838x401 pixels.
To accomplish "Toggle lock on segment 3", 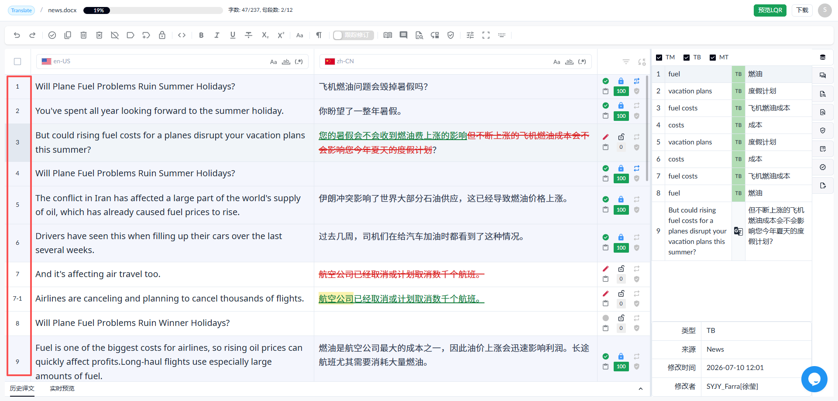I will (x=621, y=137).
